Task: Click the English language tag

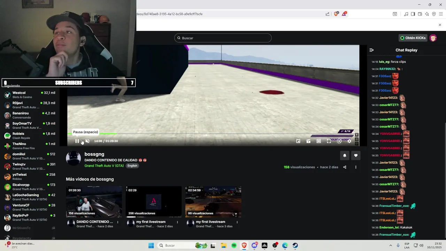Action: click(132, 166)
